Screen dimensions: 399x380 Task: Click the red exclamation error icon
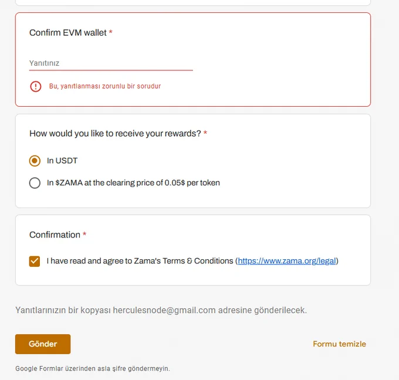(x=36, y=86)
